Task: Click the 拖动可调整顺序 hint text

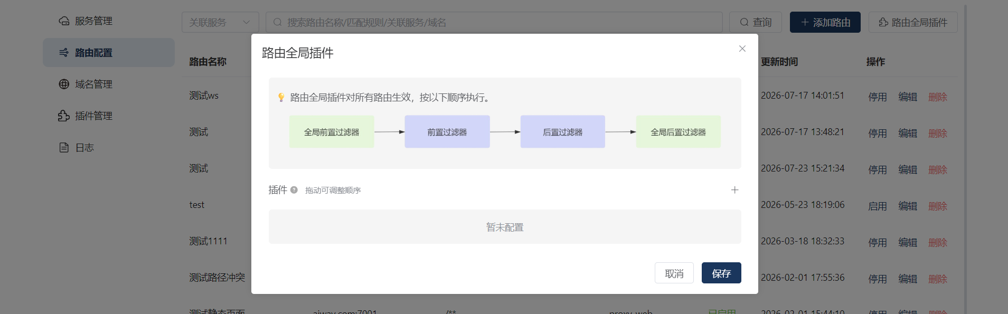Action: [x=333, y=190]
